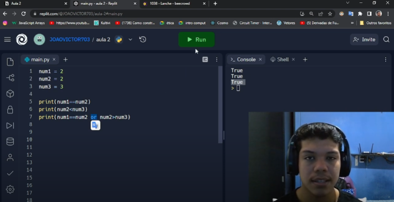
Task: Open editor pane three-dot options menu
Action: pos(217,59)
